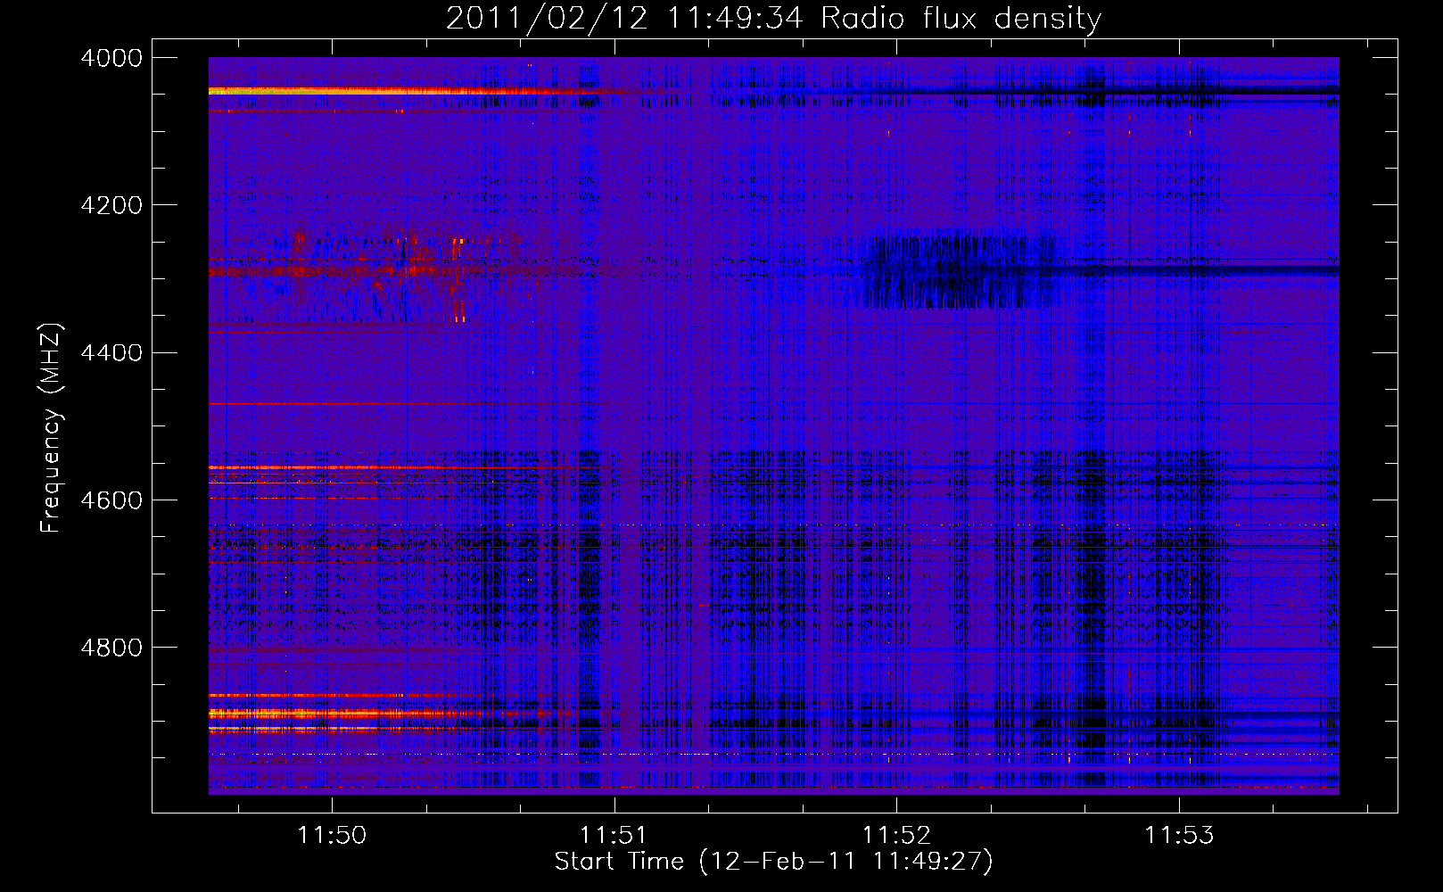Click the 4000 frequency tick label
The width and height of the screenshot is (1443, 892).
[111, 58]
